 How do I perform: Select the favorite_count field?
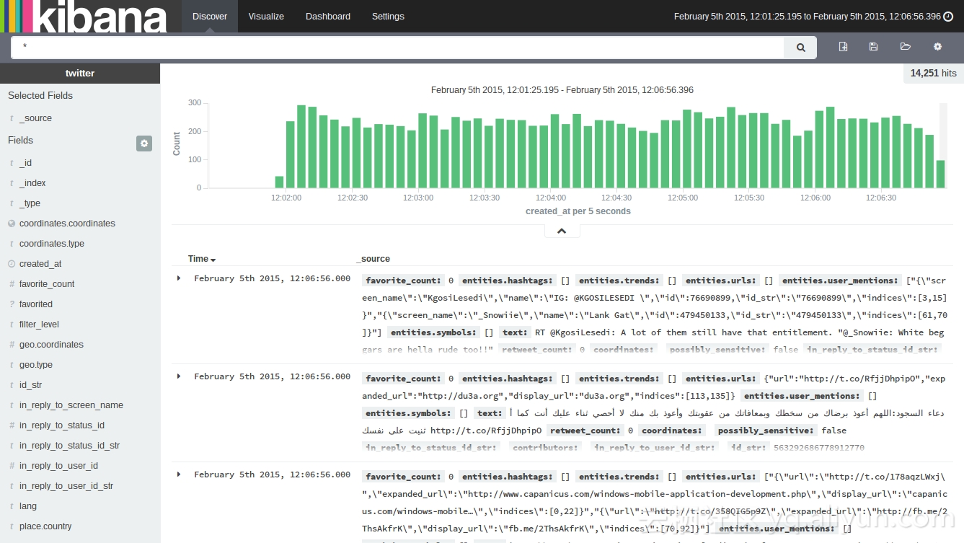[47, 284]
